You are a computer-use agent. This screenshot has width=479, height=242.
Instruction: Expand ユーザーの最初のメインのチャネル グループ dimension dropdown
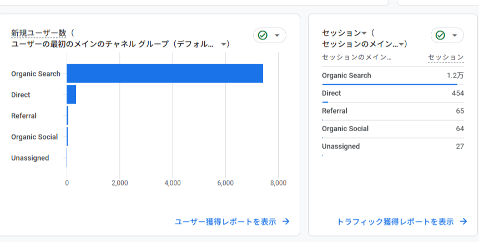[x=224, y=44]
